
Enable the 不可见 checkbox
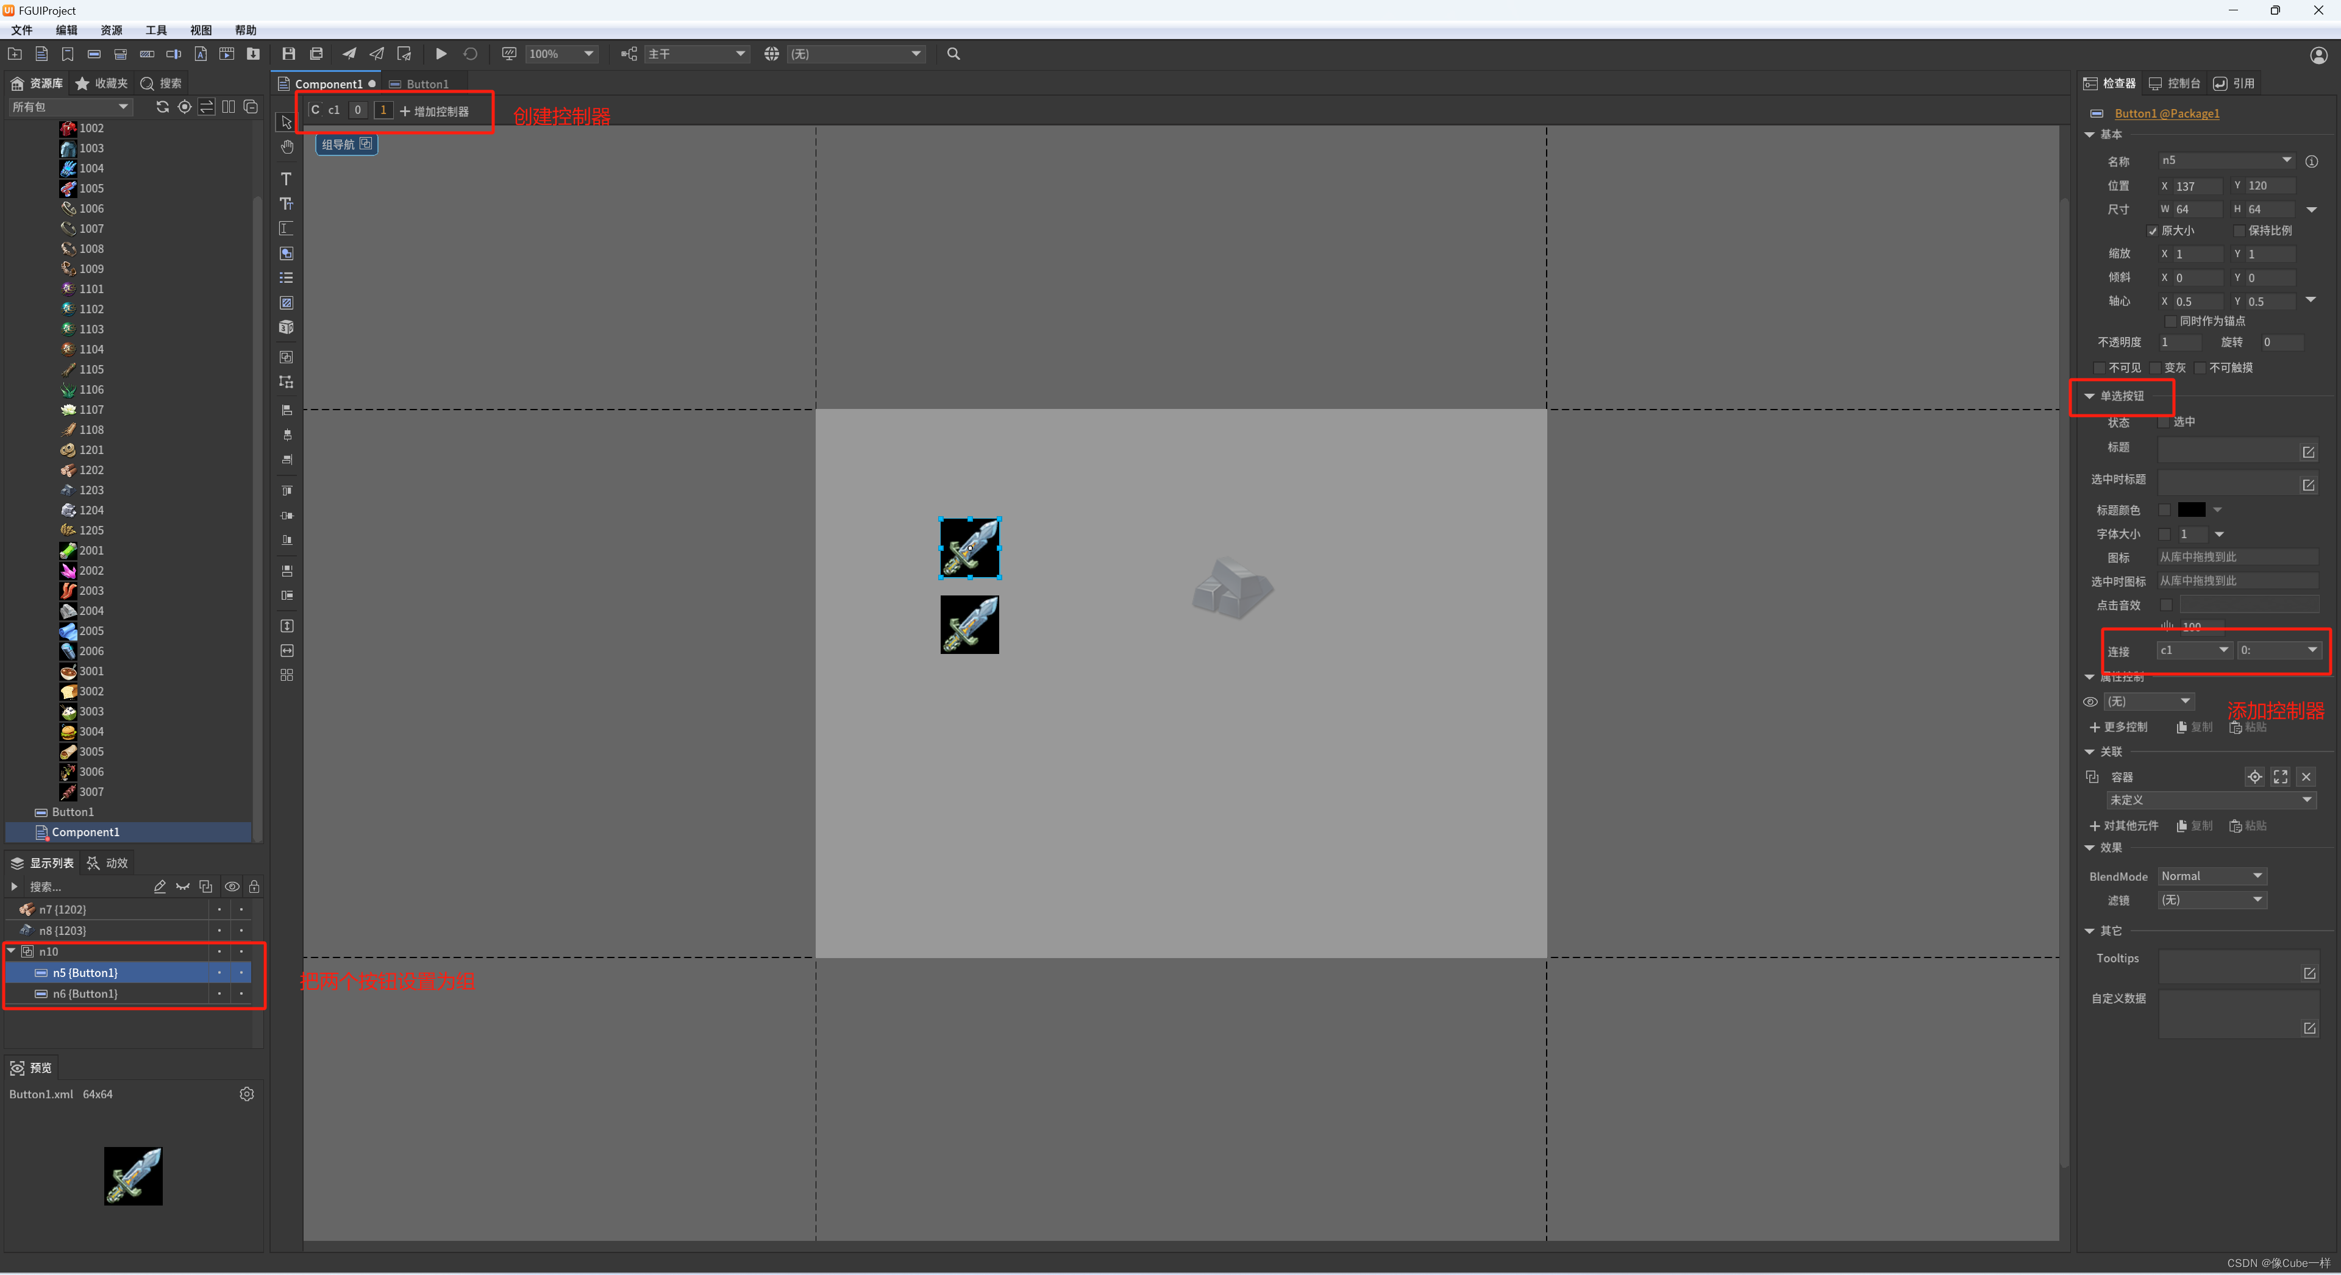pyautogui.click(x=2098, y=368)
